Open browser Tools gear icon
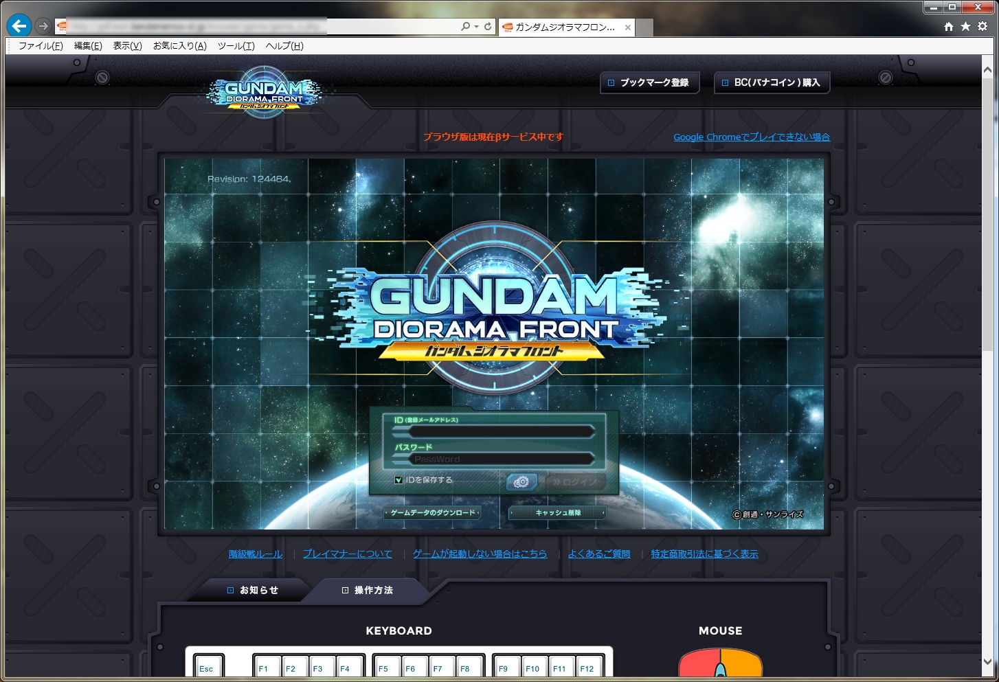This screenshot has width=999, height=682. coord(983,26)
